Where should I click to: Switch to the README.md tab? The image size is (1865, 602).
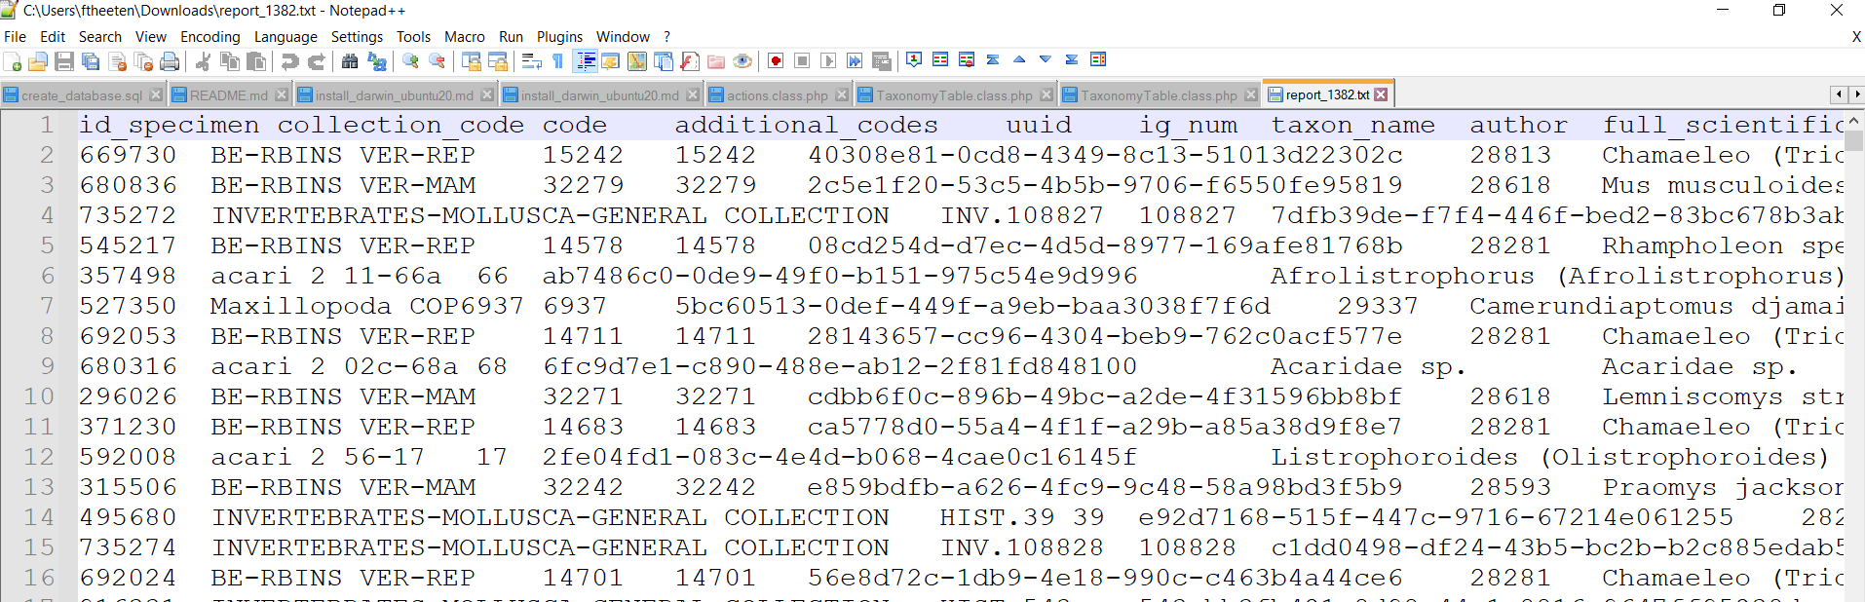click(x=227, y=95)
